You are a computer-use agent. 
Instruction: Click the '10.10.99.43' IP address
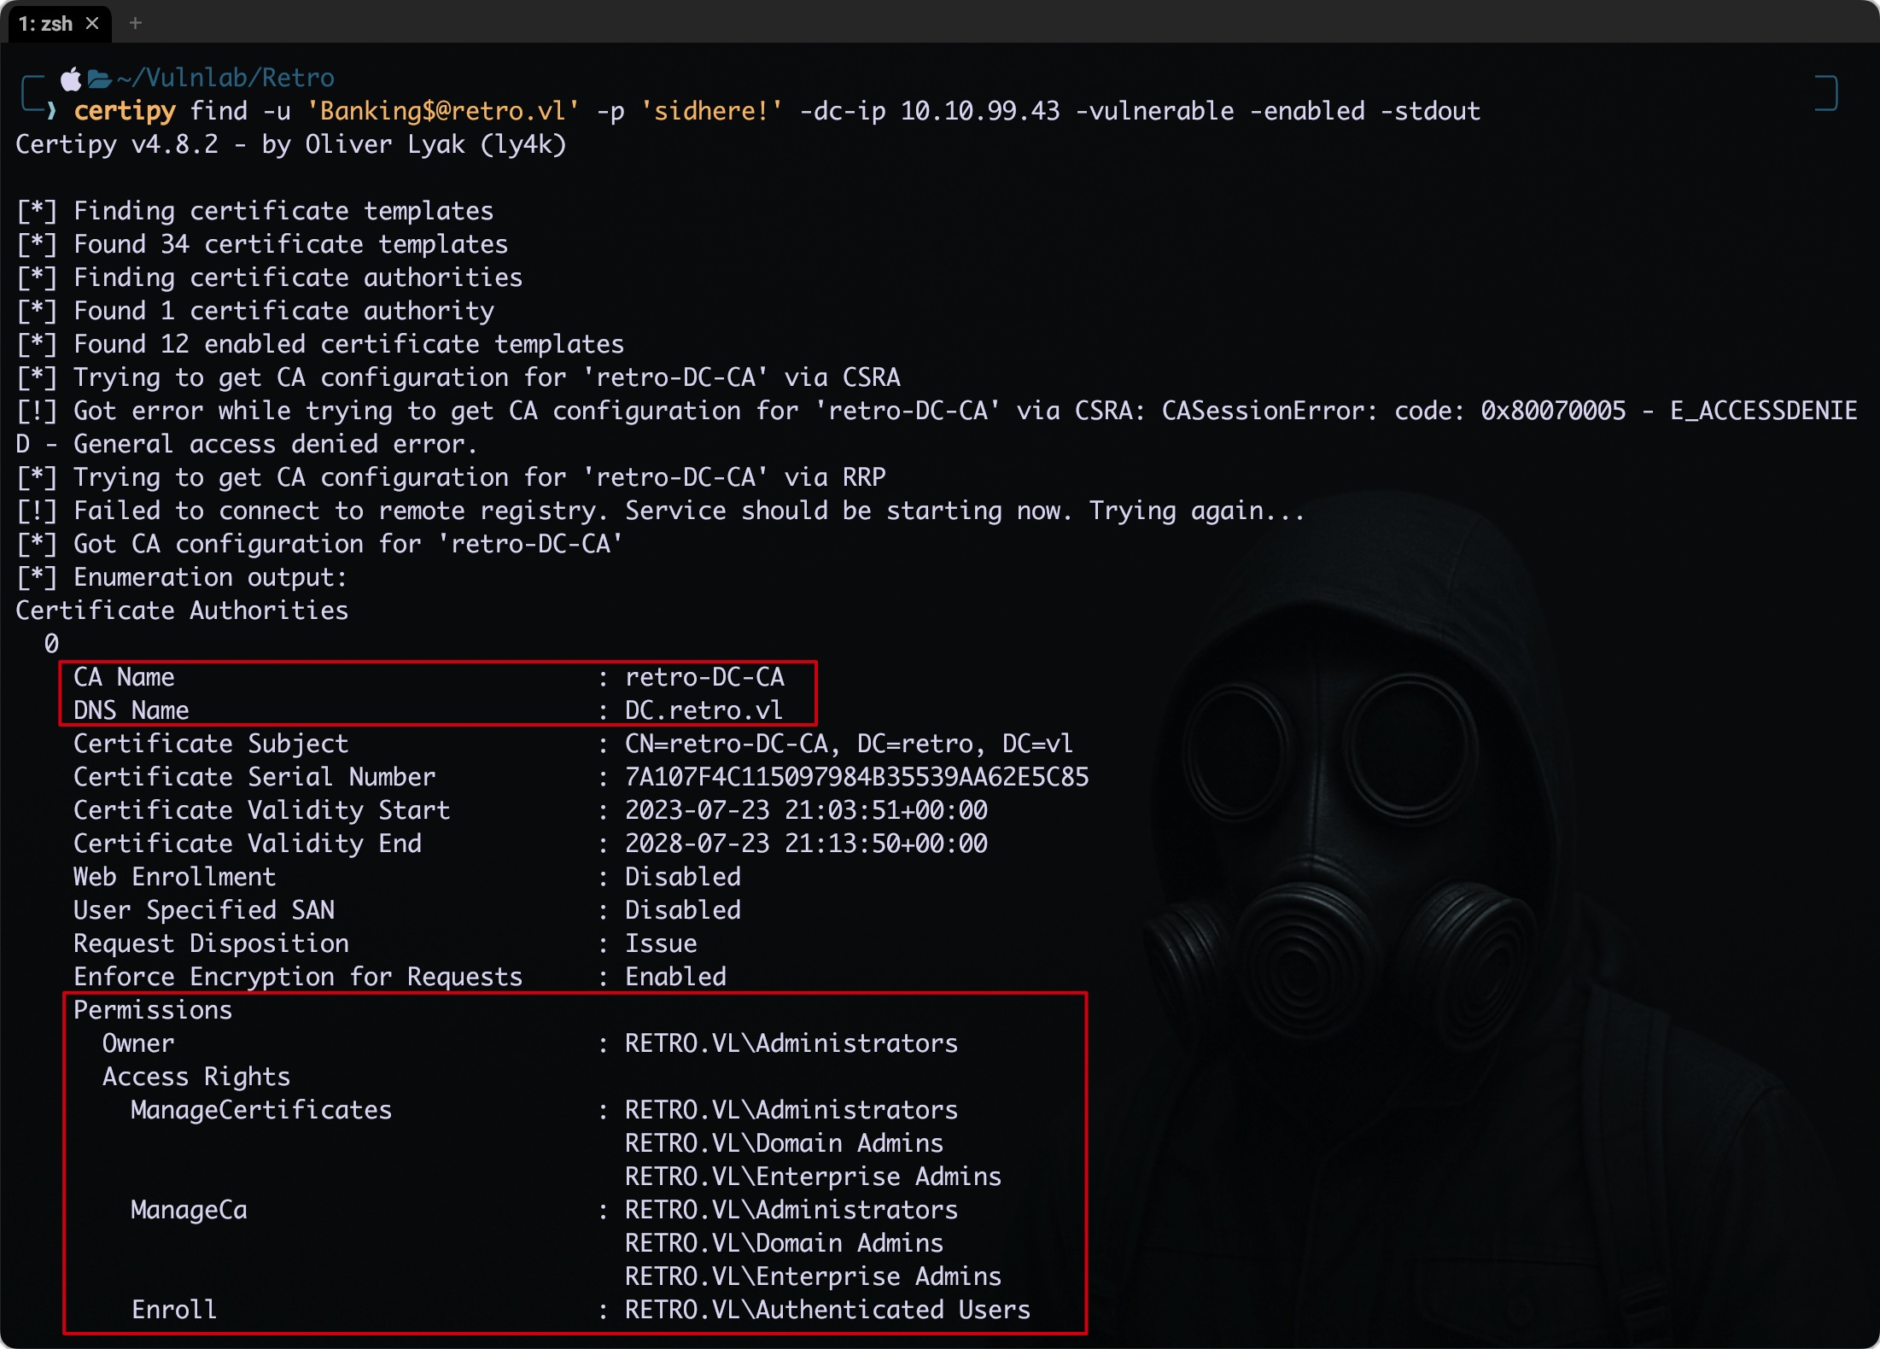pos(980,111)
